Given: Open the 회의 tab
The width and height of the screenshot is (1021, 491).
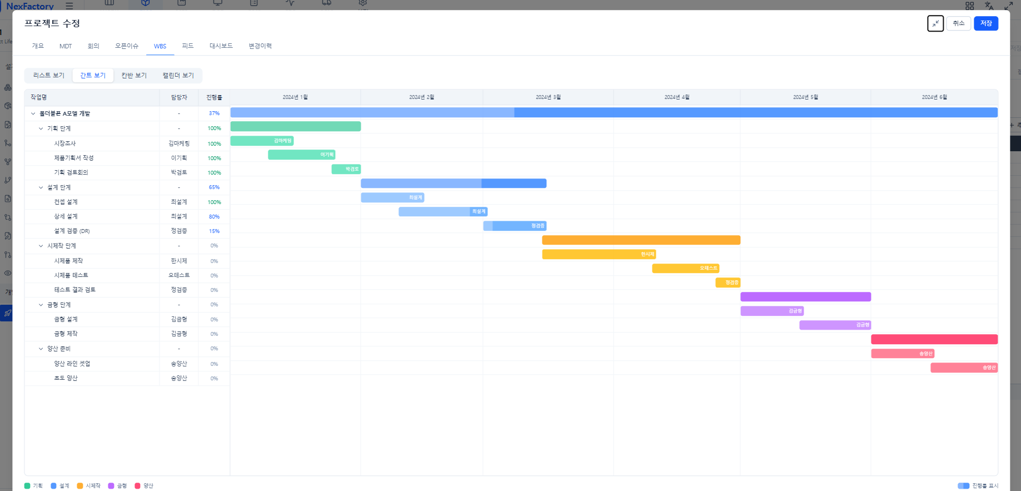Looking at the screenshot, I should (93, 46).
